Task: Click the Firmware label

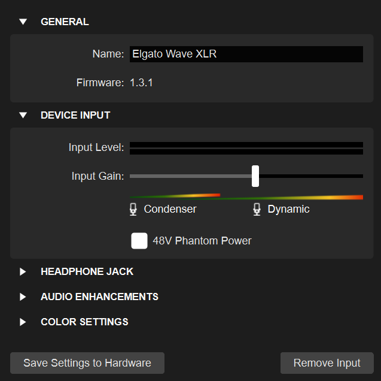Action: pos(100,83)
